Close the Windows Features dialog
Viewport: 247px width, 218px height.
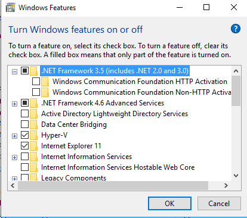point(234,8)
